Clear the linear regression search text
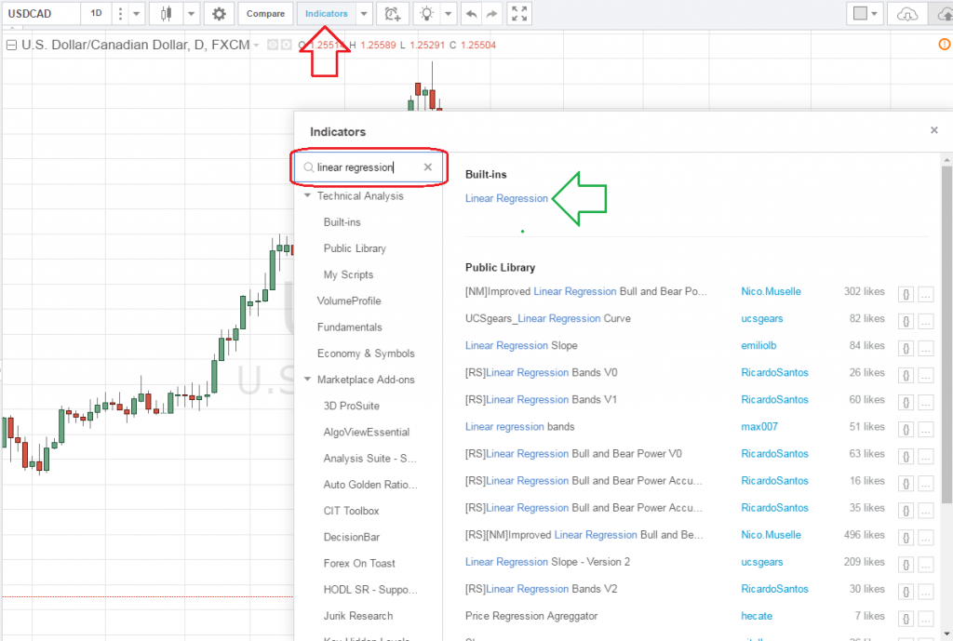 (428, 167)
